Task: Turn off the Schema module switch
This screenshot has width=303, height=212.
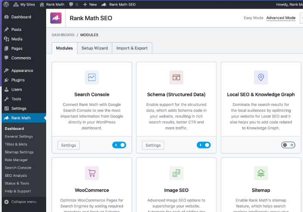Action: click(204, 145)
